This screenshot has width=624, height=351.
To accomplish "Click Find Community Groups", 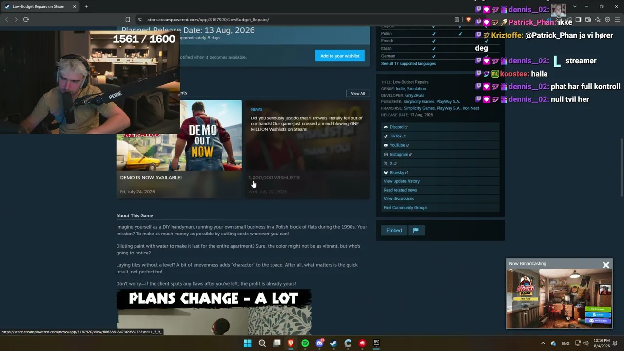I will pos(405,208).
